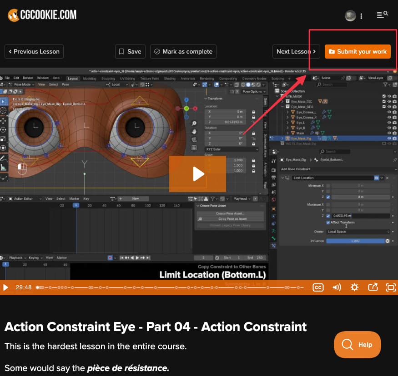Seek on the video progress bar

[x=170, y=287]
